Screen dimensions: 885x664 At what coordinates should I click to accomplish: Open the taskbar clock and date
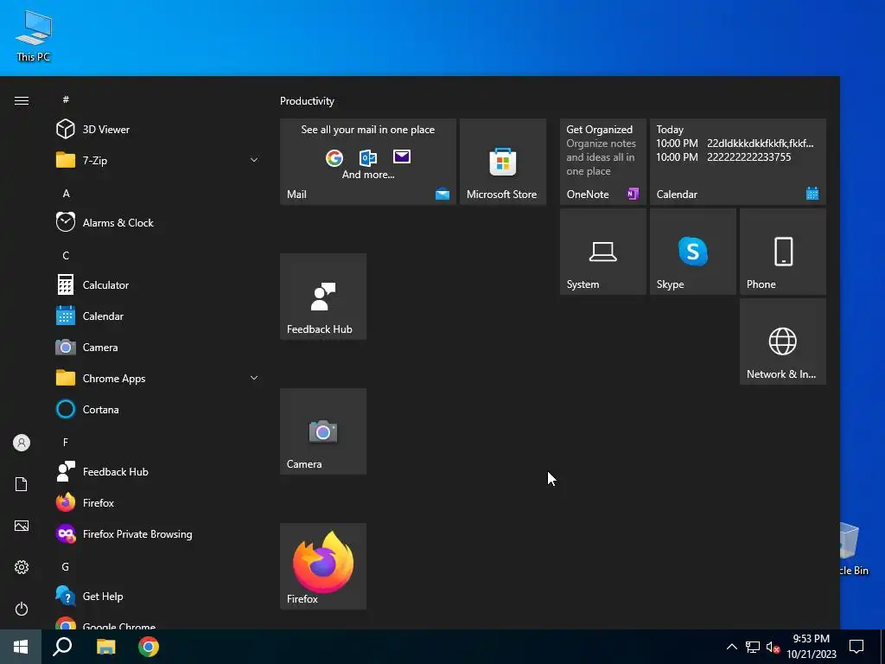[x=811, y=647]
